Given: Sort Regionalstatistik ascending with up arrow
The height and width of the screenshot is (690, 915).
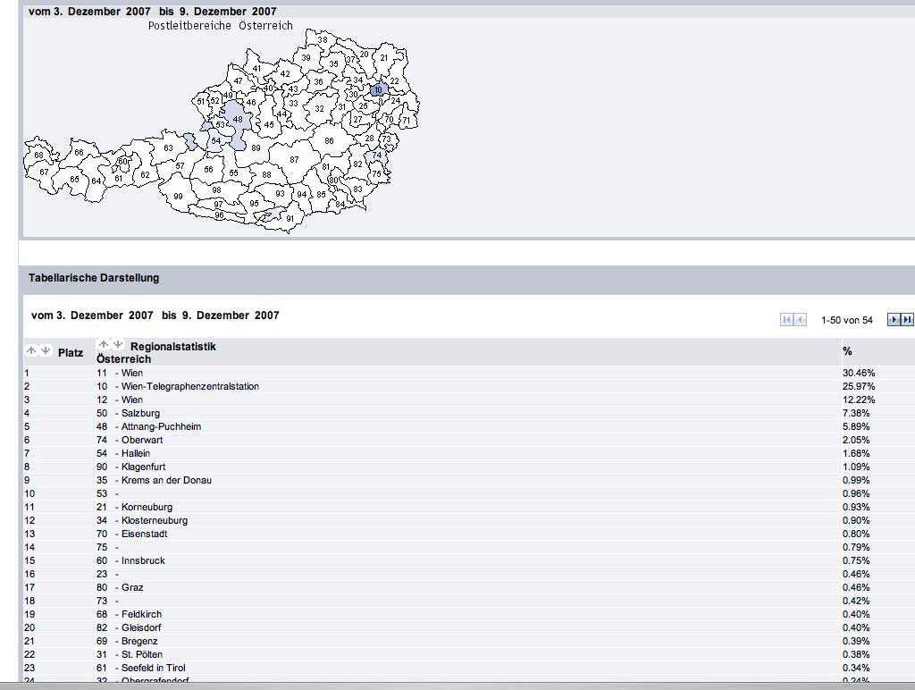Looking at the screenshot, I should point(103,344).
